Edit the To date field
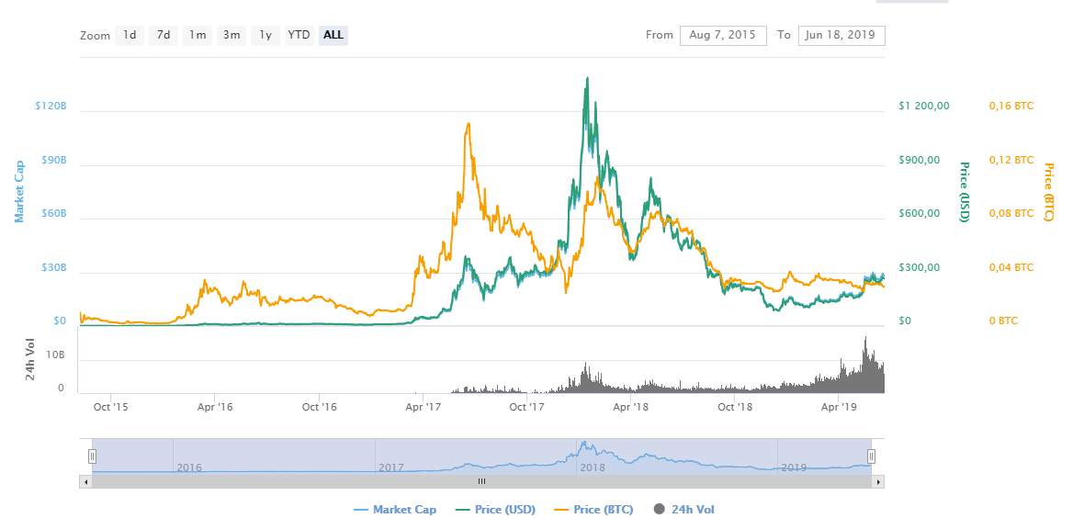Screen dimensions: 1084x518 [x=841, y=35]
